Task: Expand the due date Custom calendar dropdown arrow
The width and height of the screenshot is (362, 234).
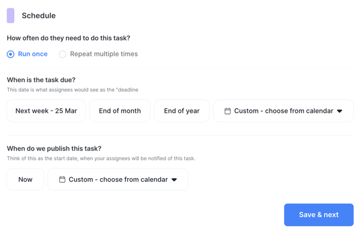Action: pos(340,111)
